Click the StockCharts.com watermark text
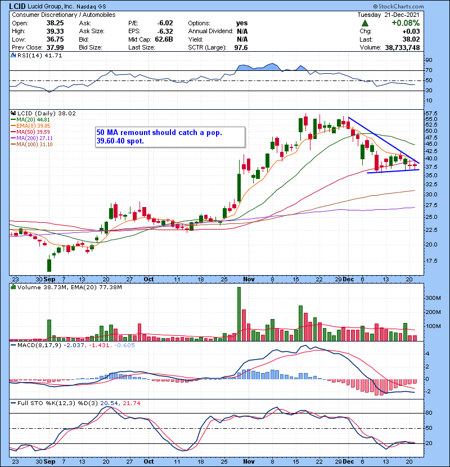Screen dimensions: 450x467 pos(398,6)
